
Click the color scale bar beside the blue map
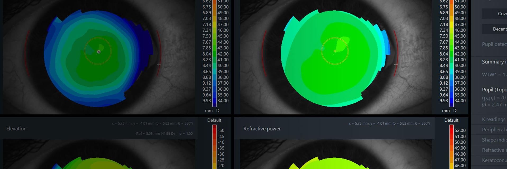tap(214, 53)
